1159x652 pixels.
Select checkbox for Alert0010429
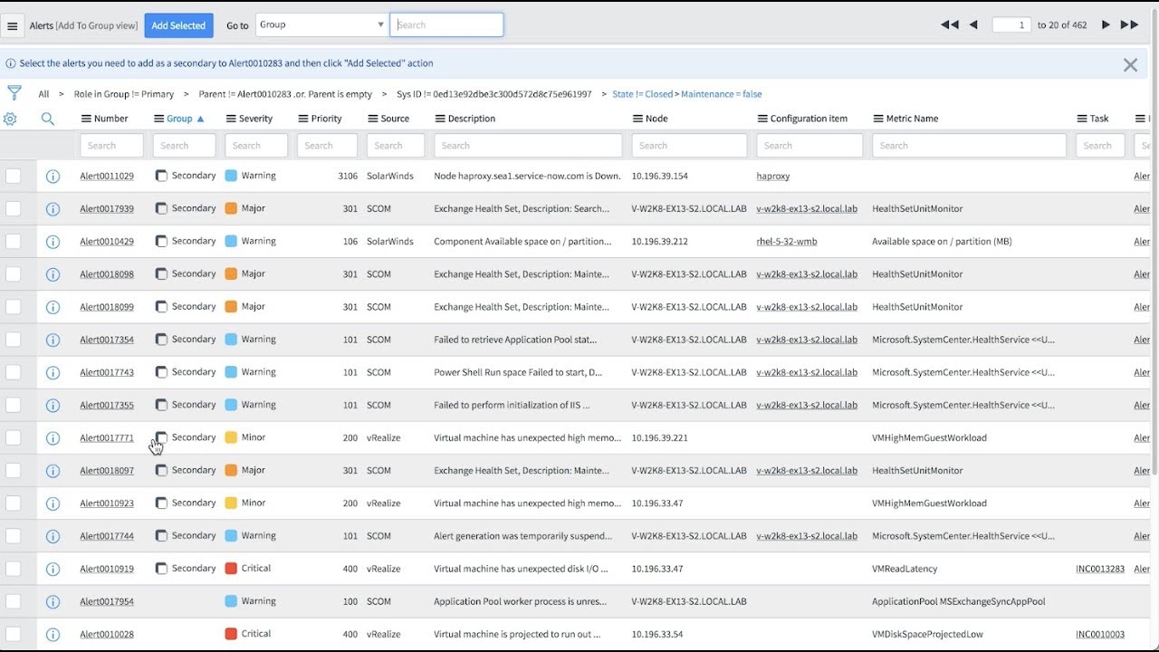(x=13, y=241)
